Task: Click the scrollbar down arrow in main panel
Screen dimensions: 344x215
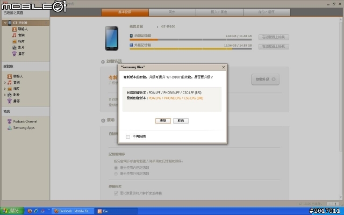Action: (x=340, y=197)
